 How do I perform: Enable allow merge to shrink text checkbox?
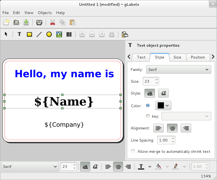pos(133,151)
